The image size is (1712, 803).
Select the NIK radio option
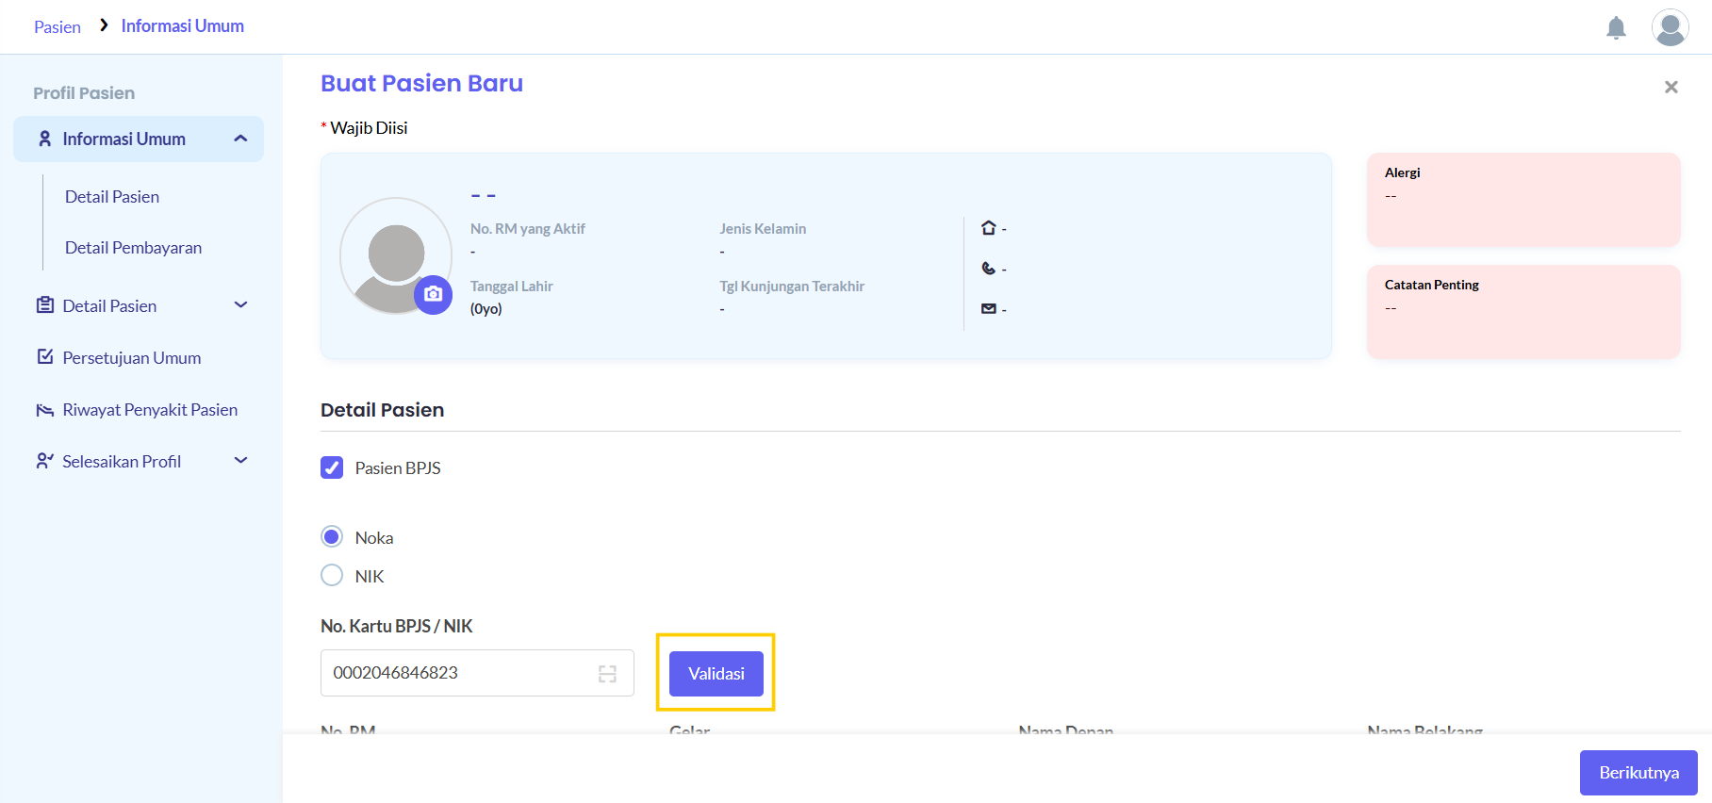[x=332, y=575]
